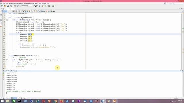Open the Refactor menu

(20, 3)
